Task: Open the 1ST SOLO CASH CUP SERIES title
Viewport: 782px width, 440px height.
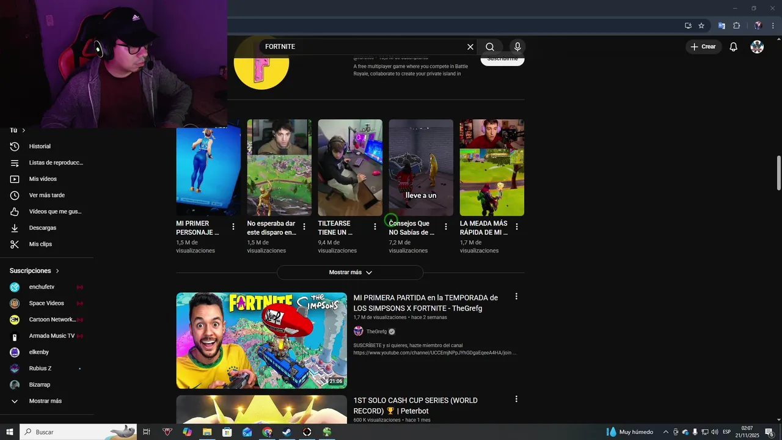Action: 415,406
